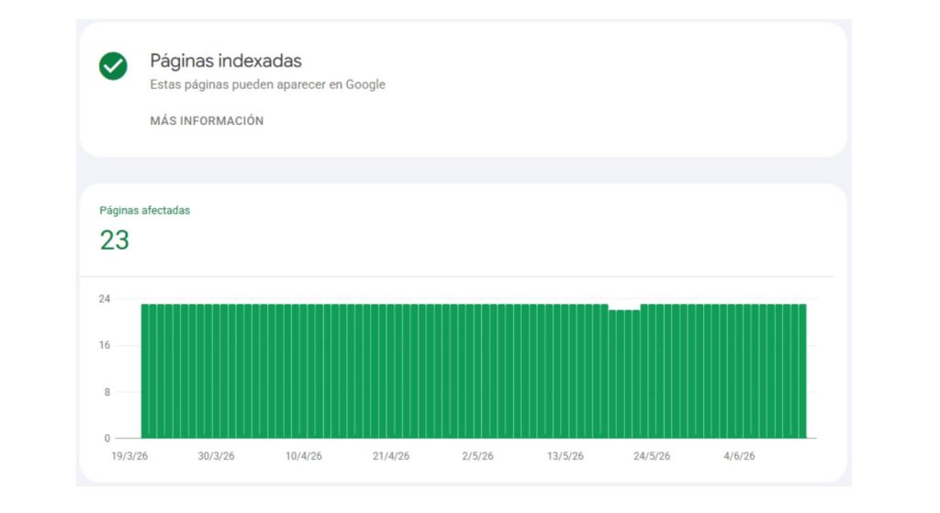Click the 30/3/26 date axis label

[217, 456]
